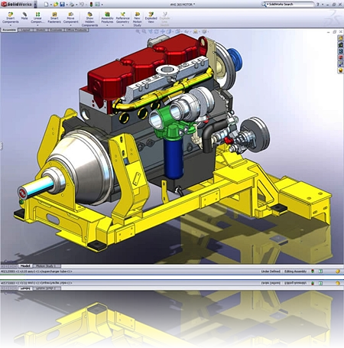This screenshot has height=348, width=344.
Task: Open Design Library icon in task pane
Action: (x=341, y=44)
